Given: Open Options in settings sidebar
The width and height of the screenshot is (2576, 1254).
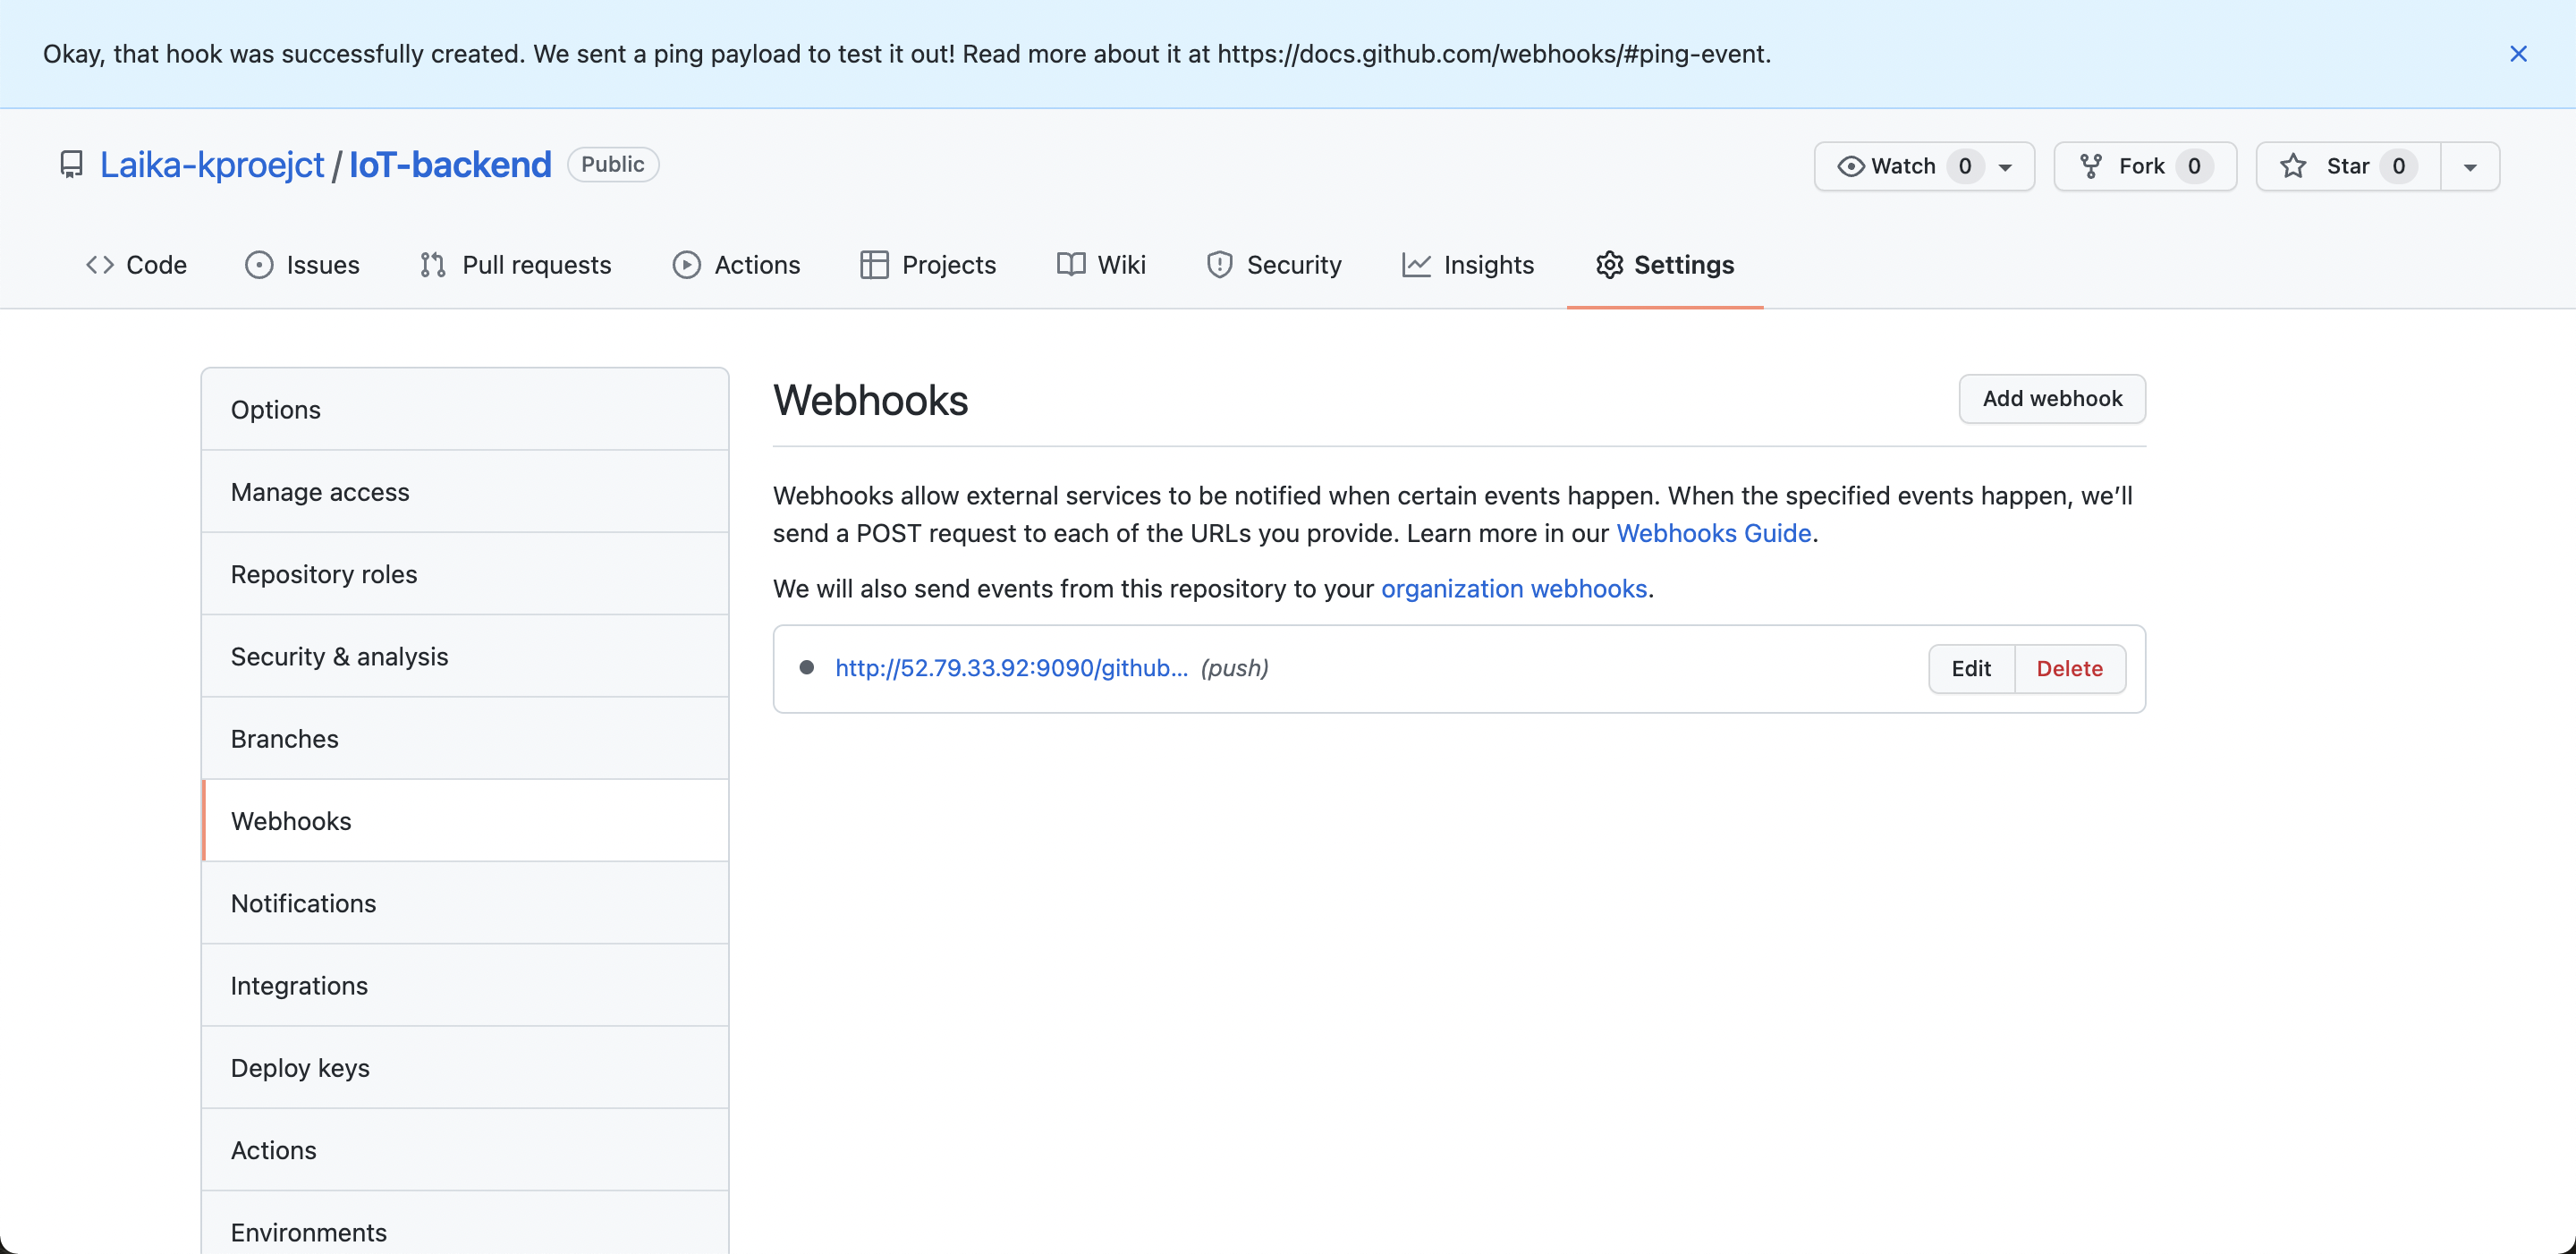Looking at the screenshot, I should click(x=465, y=409).
